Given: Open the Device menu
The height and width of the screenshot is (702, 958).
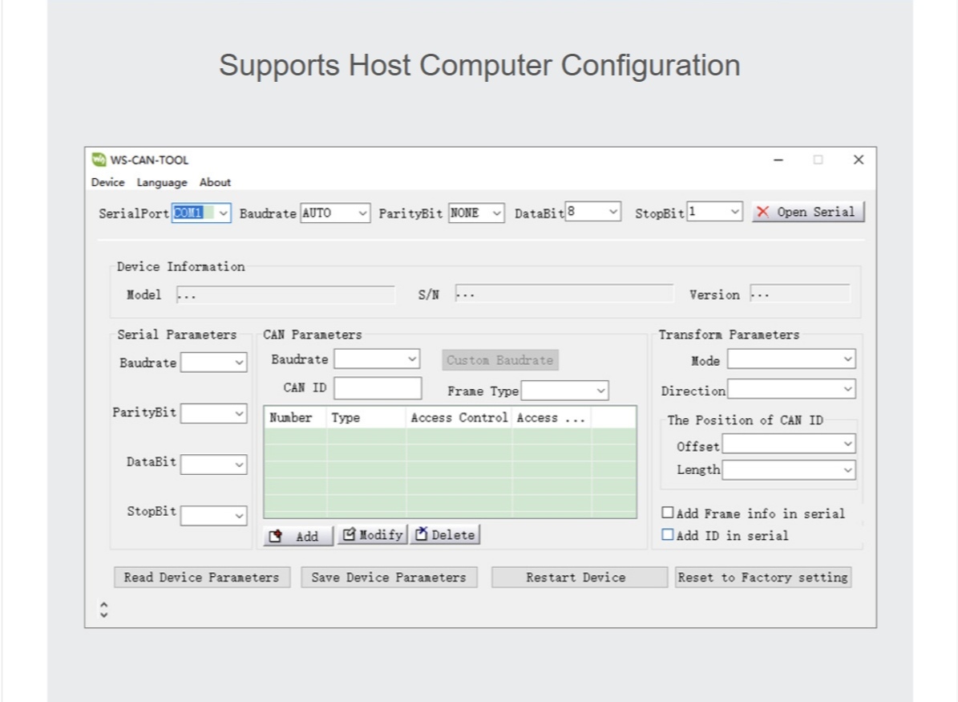Looking at the screenshot, I should pyautogui.click(x=107, y=182).
